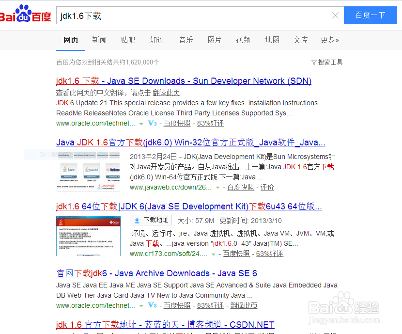
Task: Click the javaweb.cc result thumbnail
Action: [88, 171]
